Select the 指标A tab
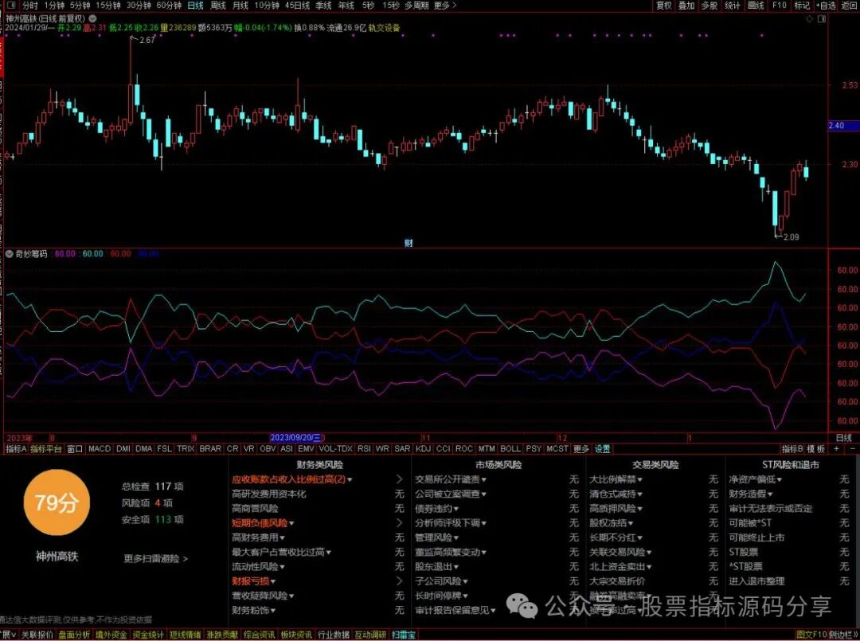860x641 pixels. pyautogui.click(x=15, y=448)
